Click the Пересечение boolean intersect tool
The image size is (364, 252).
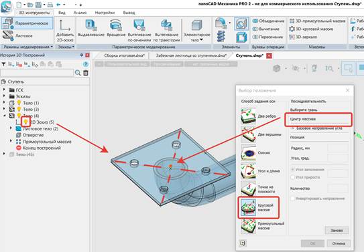click(267, 37)
